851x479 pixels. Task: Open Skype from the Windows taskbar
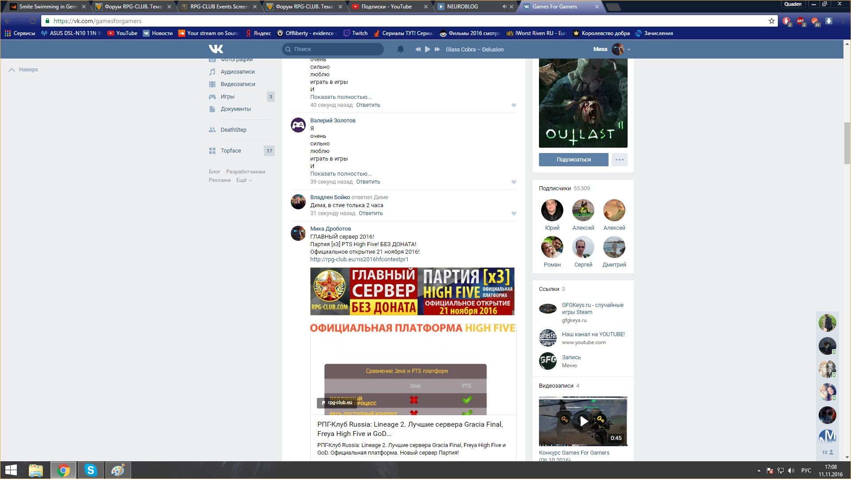[90, 470]
